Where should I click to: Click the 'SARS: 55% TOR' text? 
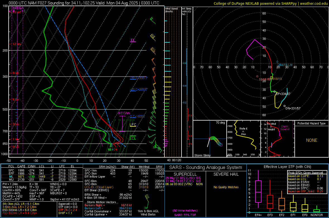tap(185, 215)
